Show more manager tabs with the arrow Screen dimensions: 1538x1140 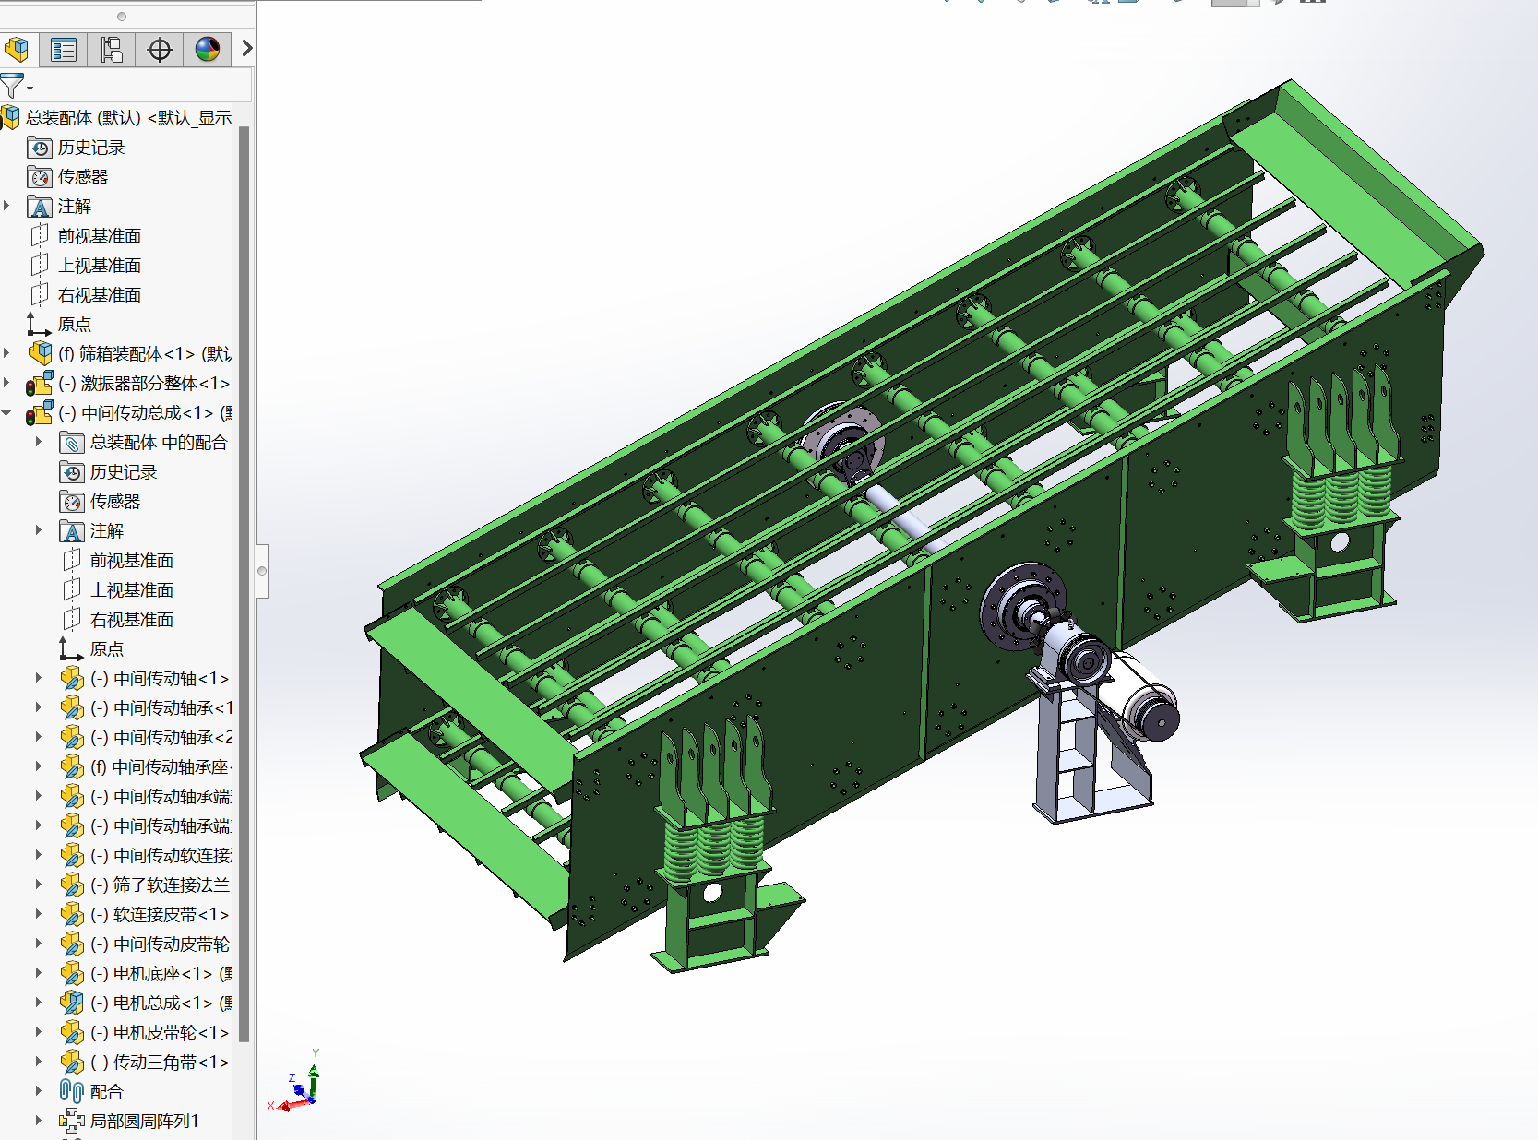[246, 48]
